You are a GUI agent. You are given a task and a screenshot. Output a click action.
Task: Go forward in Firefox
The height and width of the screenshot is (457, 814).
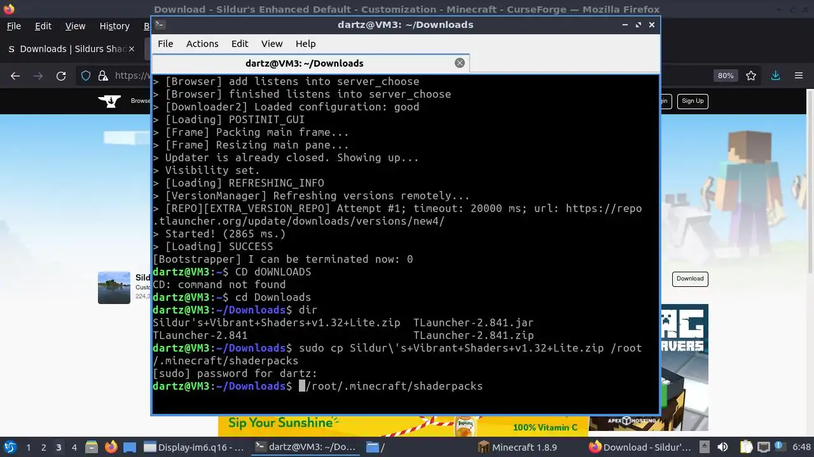coord(38,76)
